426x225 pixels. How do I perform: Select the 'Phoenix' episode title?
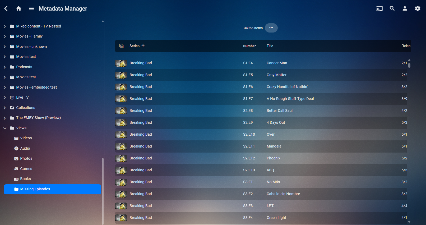pyautogui.click(x=273, y=158)
